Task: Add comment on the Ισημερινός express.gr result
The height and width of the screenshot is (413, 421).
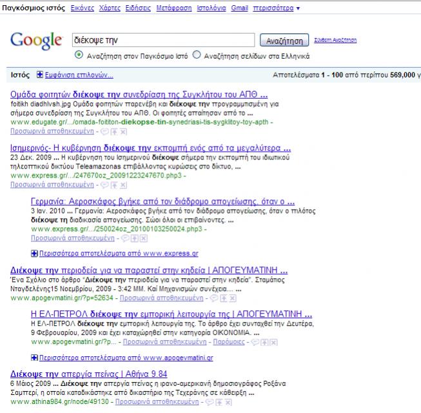Action: (104, 185)
